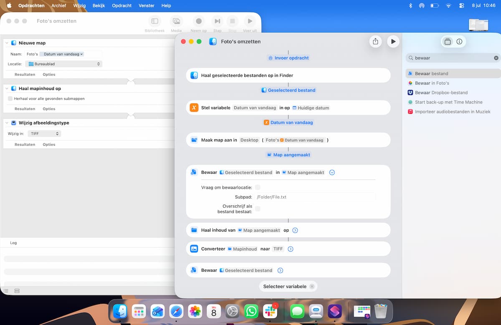The width and height of the screenshot is (501, 325).
Task: Clear the bewaar search field
Action: click(x=496, y=58)
